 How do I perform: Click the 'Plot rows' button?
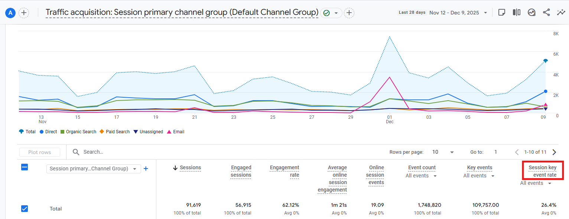40,152
